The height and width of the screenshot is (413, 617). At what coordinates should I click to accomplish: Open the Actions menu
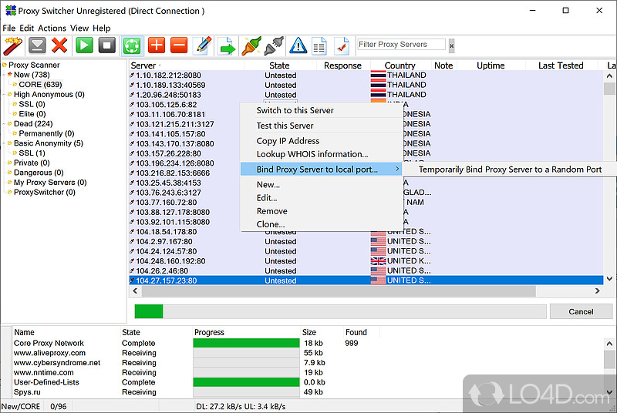52,28
